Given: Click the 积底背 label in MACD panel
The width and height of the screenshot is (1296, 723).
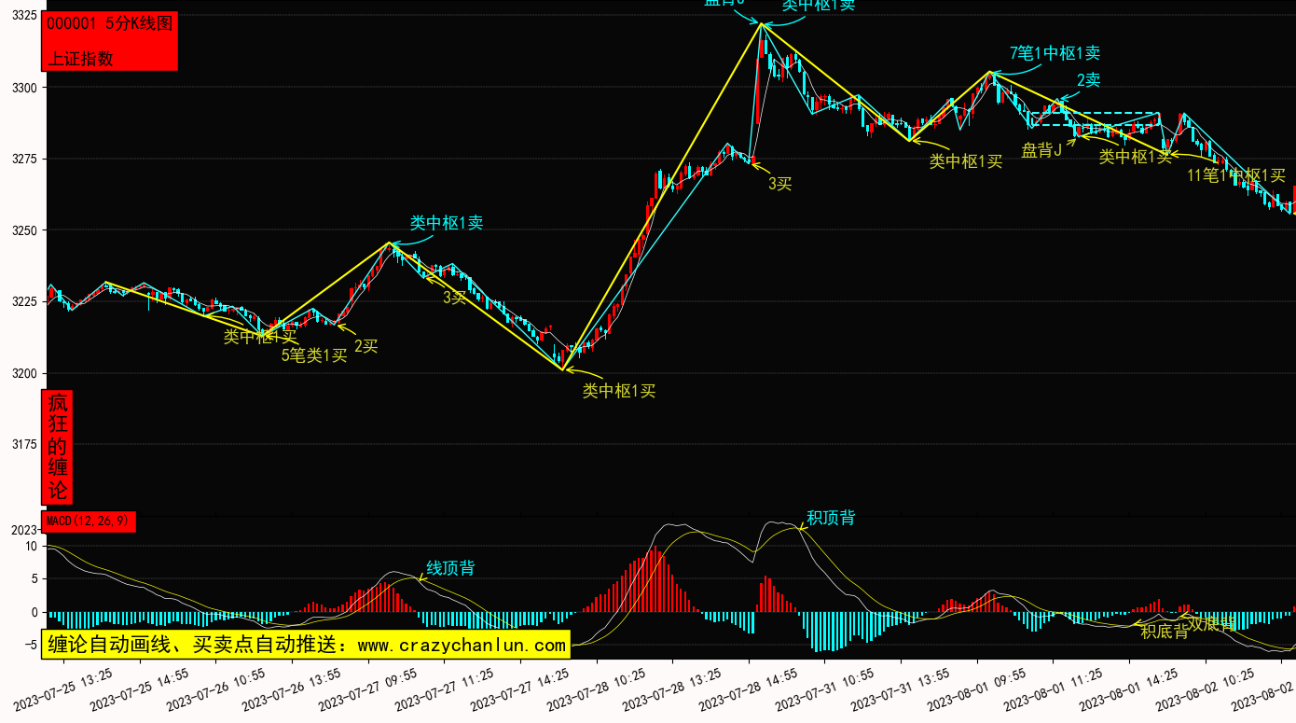Looking at the screenshot, I should coord(1165,632).
